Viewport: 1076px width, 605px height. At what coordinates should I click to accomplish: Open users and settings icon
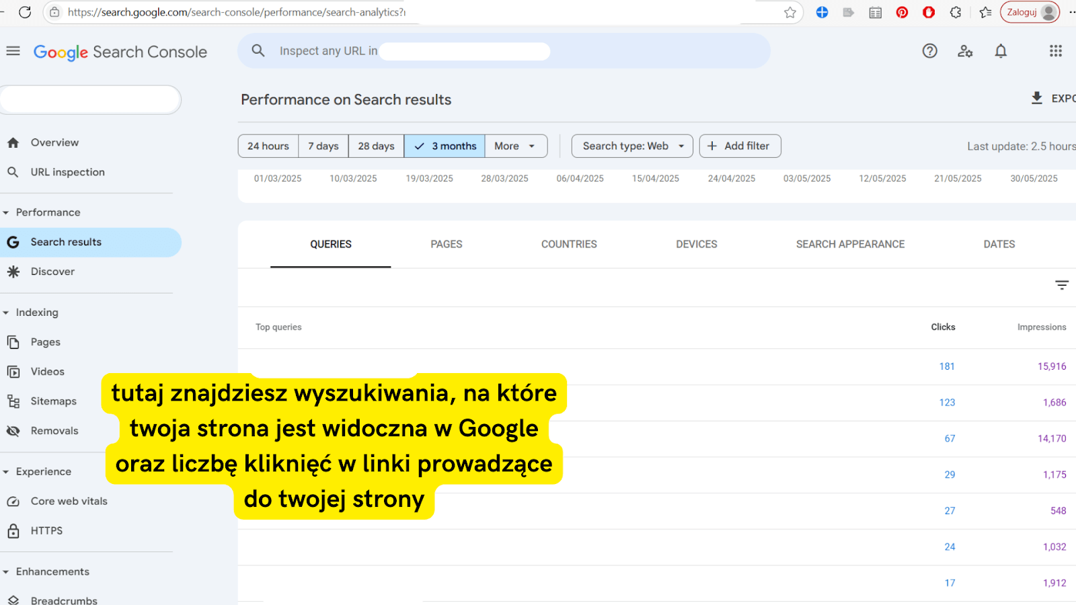click(x=965, y=51)
